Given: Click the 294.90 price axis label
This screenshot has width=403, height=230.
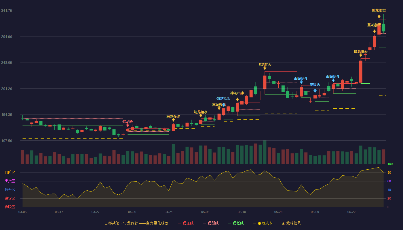Looking at the screenshot, I should 7,37.
